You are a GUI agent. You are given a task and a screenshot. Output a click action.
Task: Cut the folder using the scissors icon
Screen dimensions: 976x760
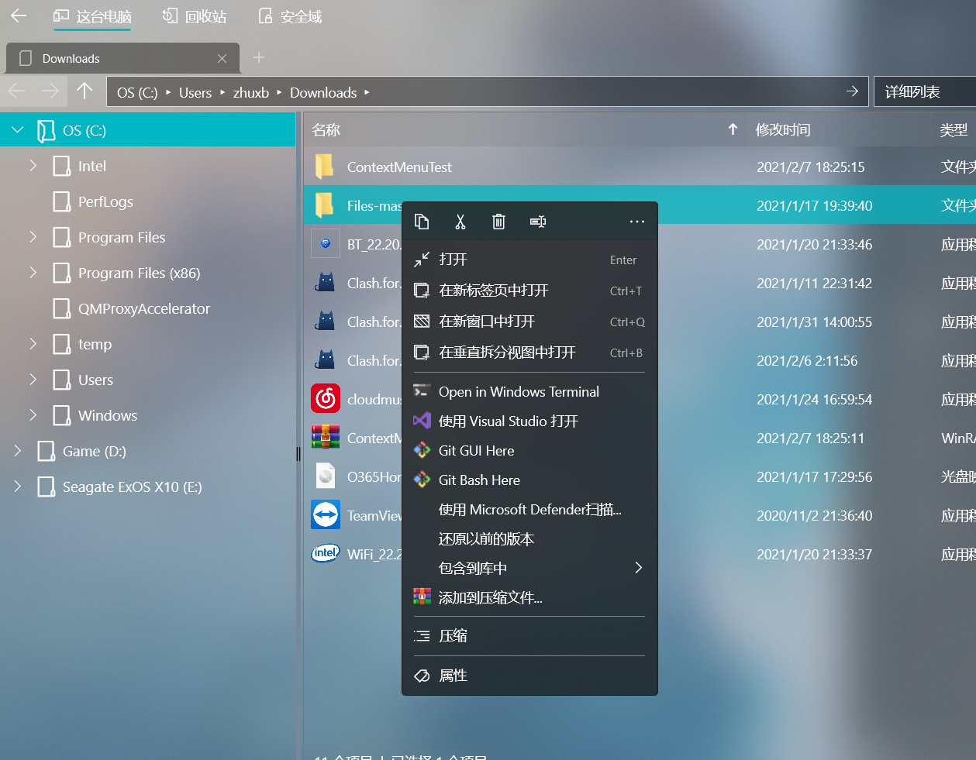coord(460,222)
